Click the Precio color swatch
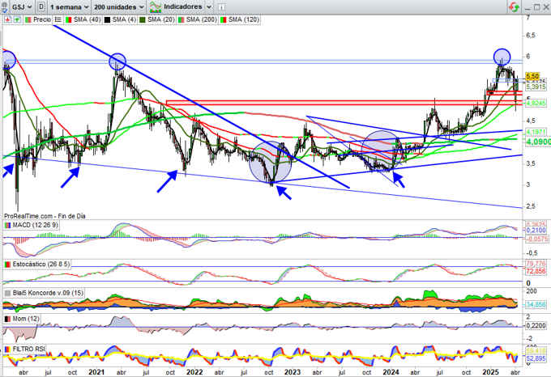 pos(28,19)
